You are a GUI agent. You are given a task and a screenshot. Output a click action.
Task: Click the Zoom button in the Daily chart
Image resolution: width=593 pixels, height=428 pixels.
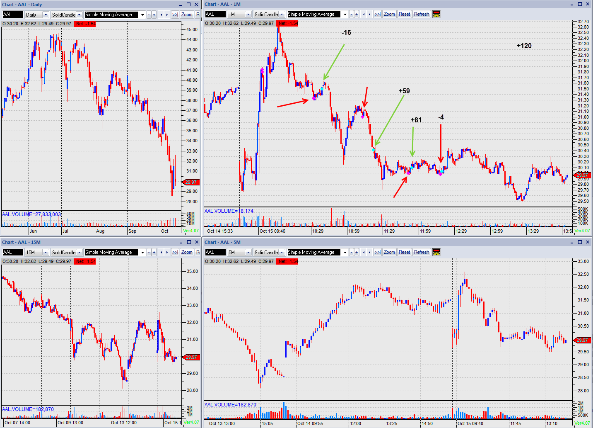pyautogui.click(x=187, y=15)
